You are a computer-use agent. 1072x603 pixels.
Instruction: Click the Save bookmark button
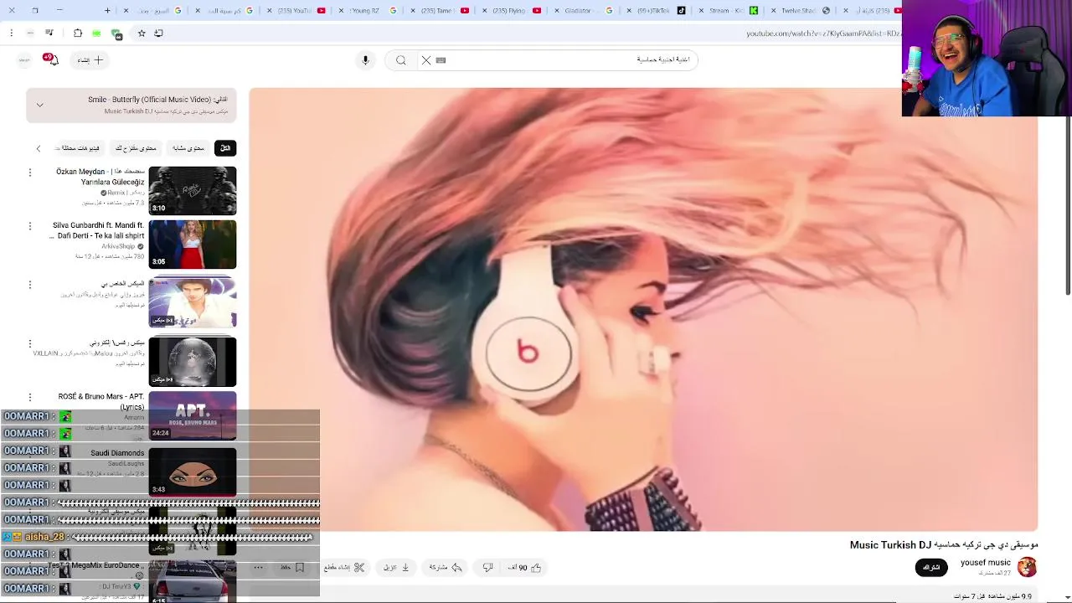293,567
